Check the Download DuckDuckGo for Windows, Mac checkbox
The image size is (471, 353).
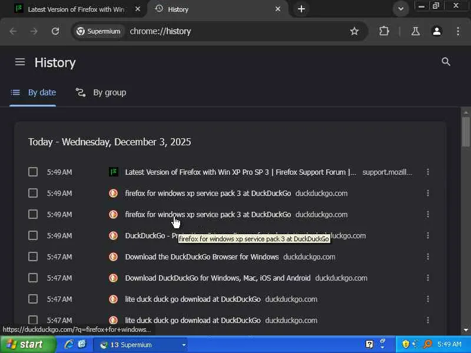[33, 278]
